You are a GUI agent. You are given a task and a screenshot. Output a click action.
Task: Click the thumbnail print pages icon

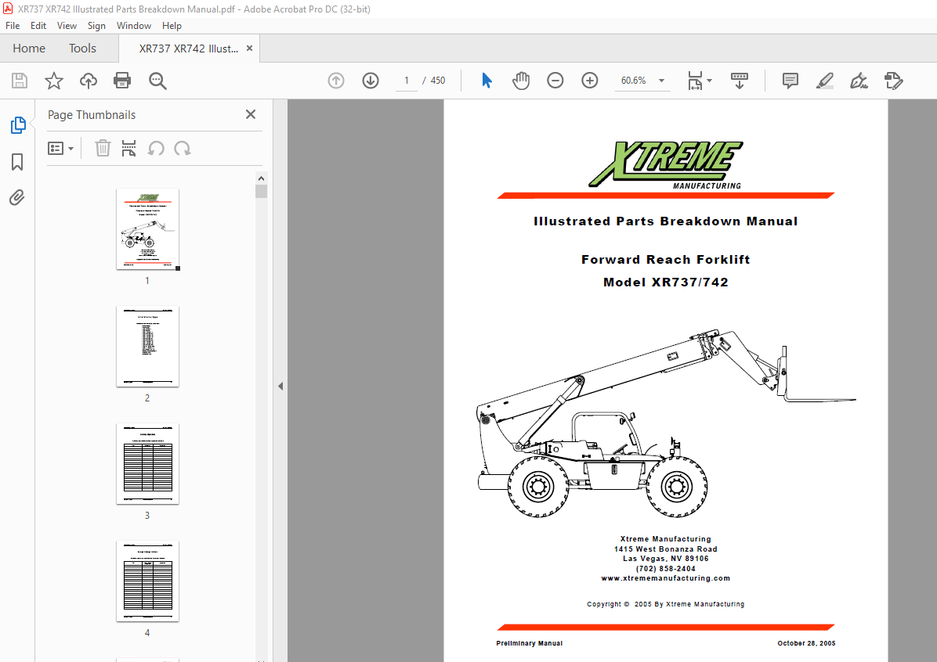coord(128,148)
